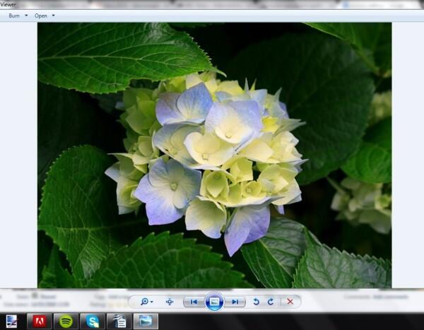Click the hydrangea photo in the viewer

(214, 155)
